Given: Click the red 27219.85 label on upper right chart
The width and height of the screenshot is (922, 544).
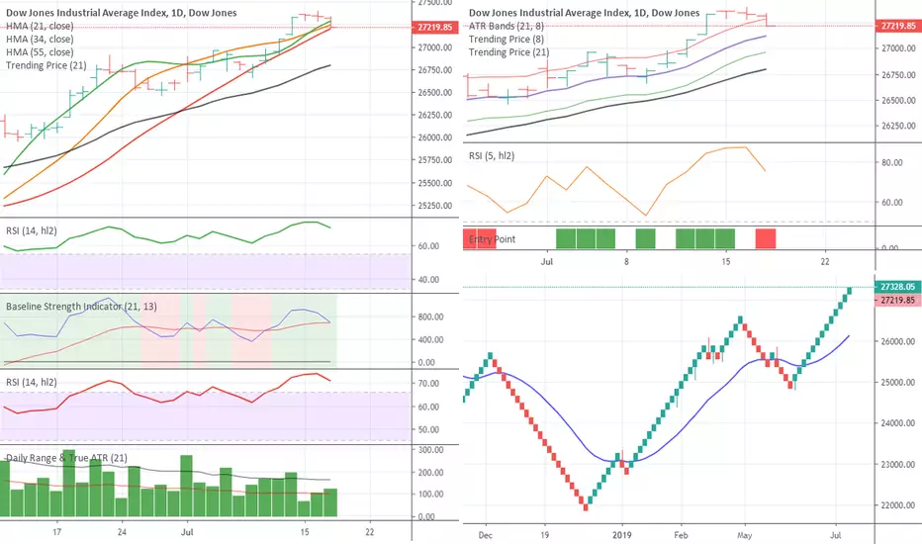Looking at the screenshot, I should pos(898,26).
